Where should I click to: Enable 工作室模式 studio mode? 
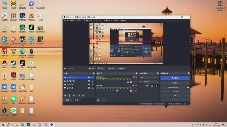click(x=175, y=91)
